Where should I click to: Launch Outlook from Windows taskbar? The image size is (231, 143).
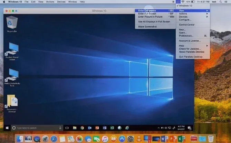pos(89,128)
